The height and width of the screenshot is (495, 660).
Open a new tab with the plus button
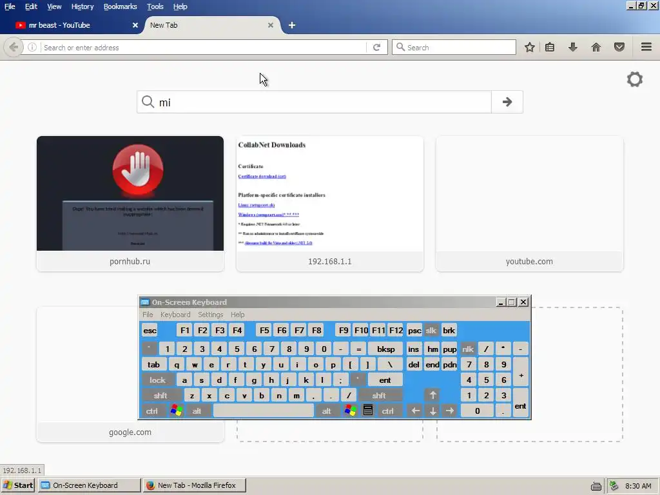click(x=292, y=25)
